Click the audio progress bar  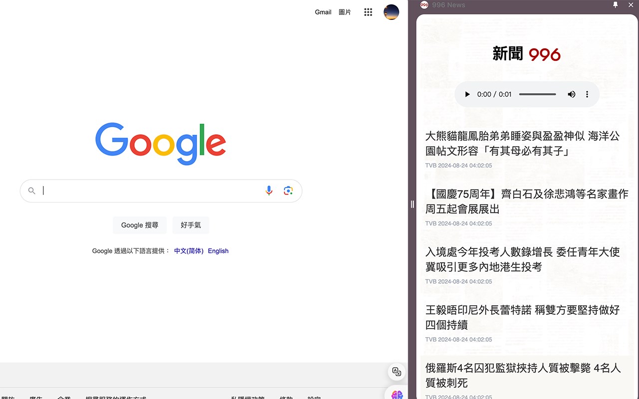click(x=538, y=94)
